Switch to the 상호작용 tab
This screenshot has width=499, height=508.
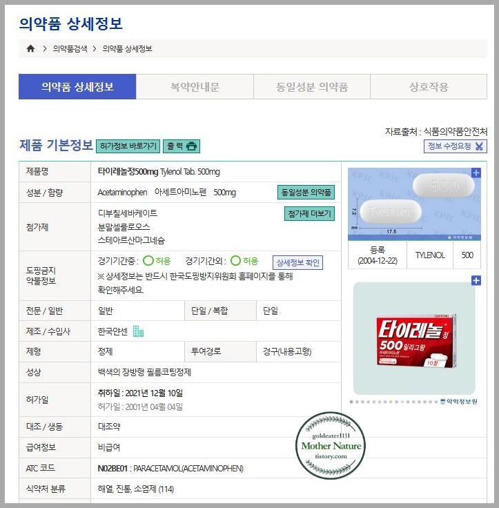click(x=429, y=86)
